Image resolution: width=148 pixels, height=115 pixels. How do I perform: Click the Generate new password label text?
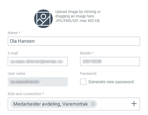pyautogui.click(x=111, y=82)
